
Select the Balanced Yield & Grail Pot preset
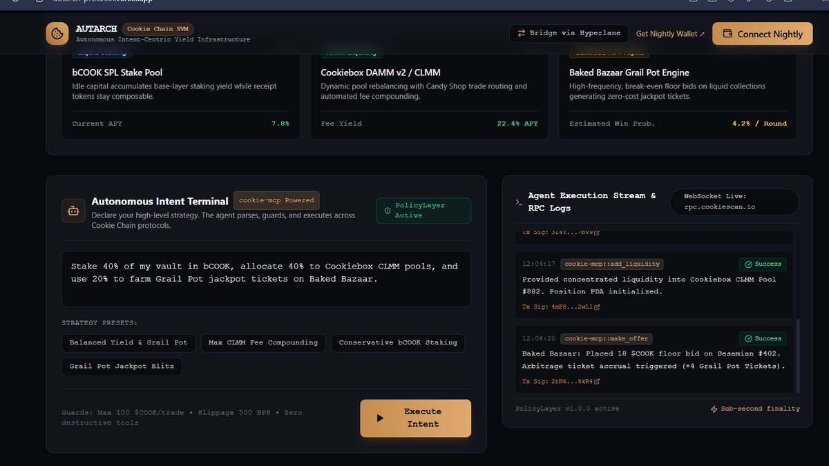pos(128,342)
